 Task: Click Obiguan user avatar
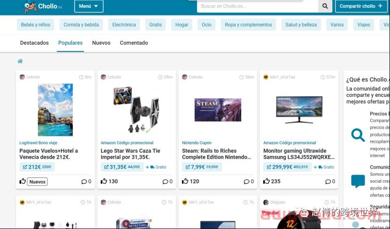click(266, 202)
